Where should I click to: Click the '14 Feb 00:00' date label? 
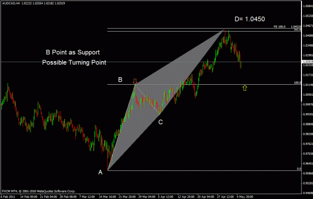click(29, 197)
